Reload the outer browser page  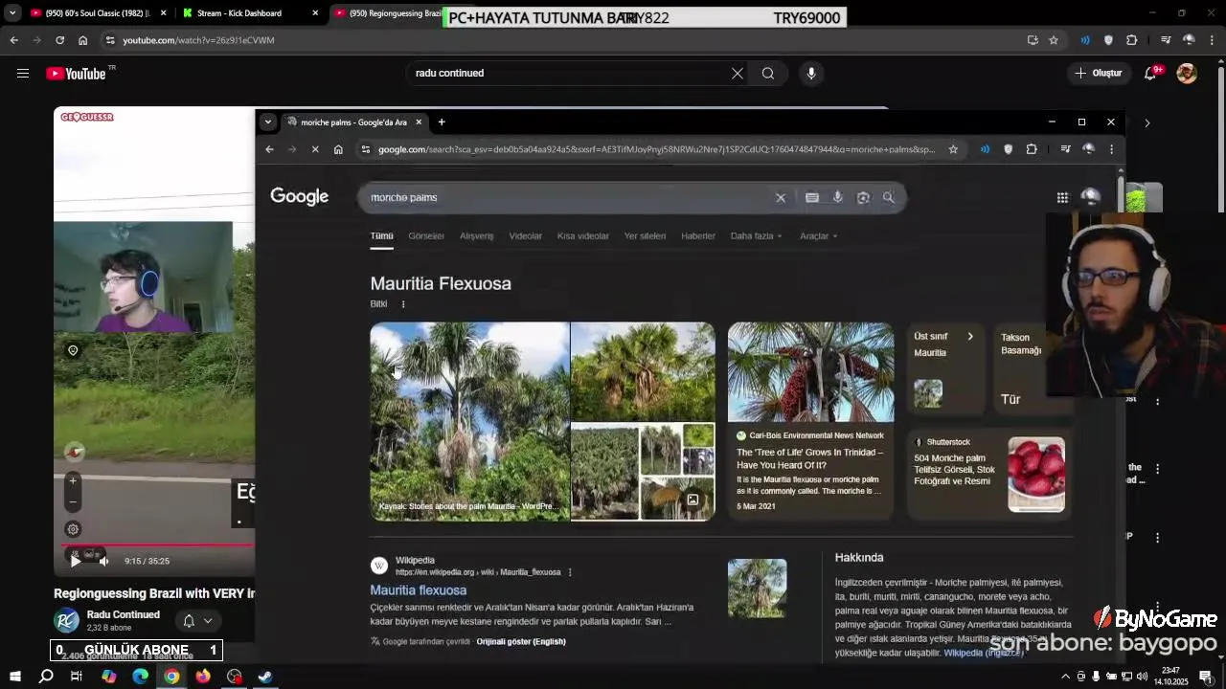[x=59, y=40]
